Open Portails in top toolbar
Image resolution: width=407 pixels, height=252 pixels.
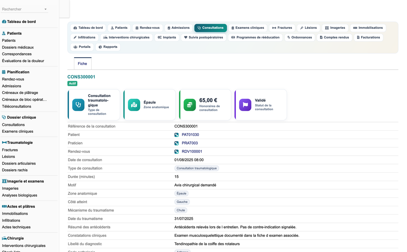pos(82,47)
